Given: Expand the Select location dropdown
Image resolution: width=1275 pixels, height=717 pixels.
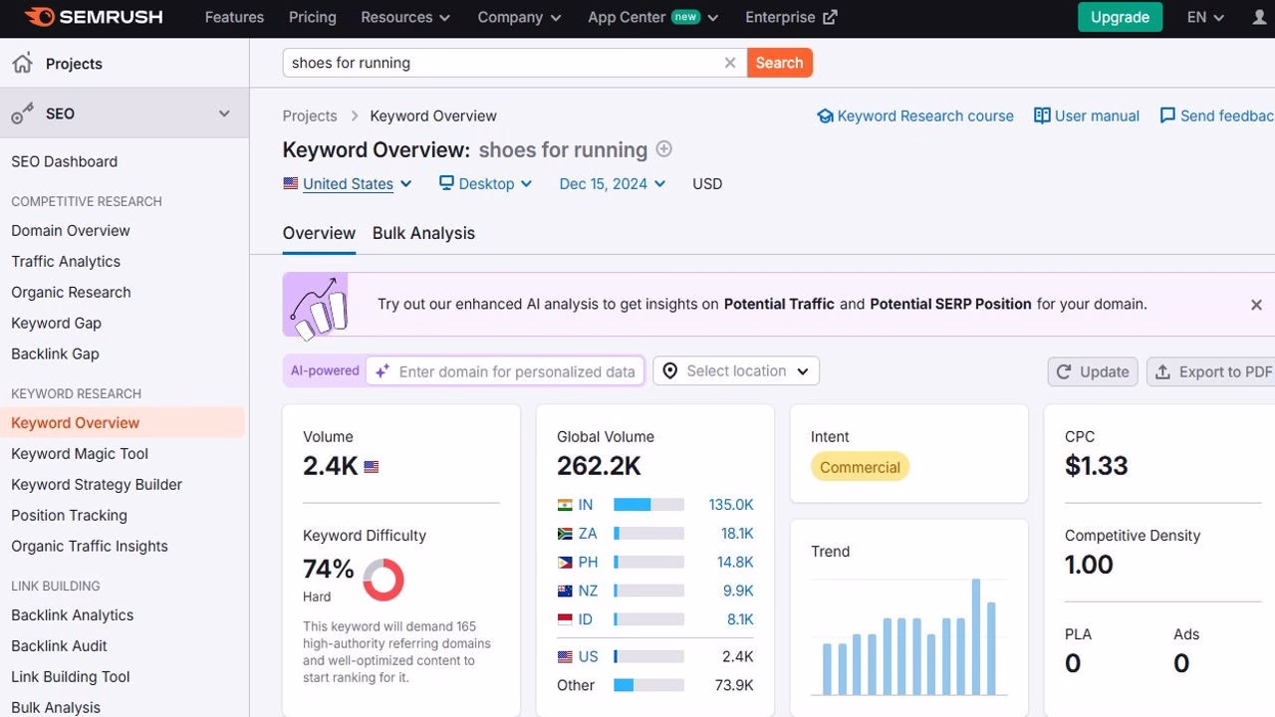Looking at the screenshot, I should click(735, 370).
